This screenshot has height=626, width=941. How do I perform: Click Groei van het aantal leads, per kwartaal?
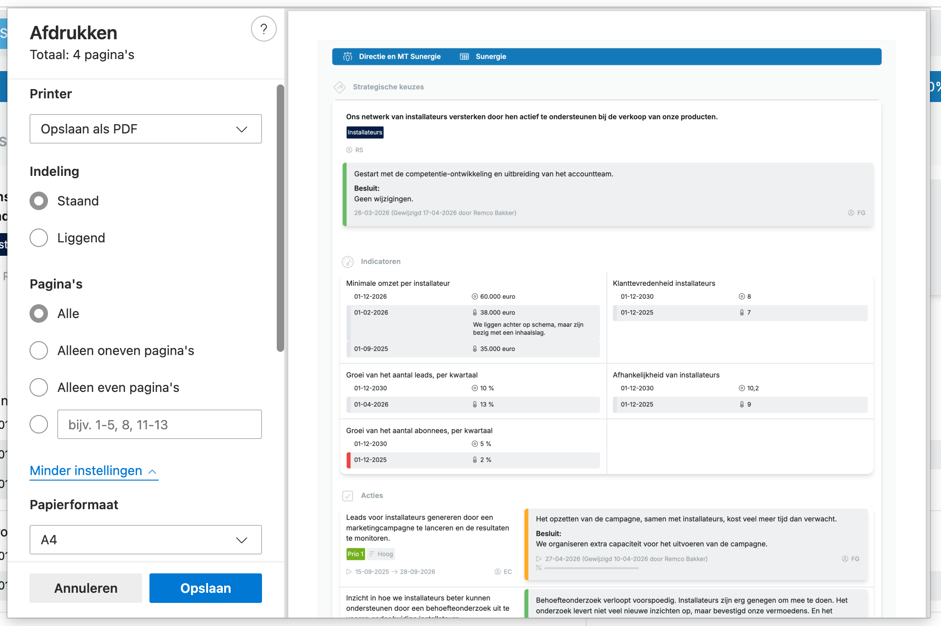coord(412,375)
